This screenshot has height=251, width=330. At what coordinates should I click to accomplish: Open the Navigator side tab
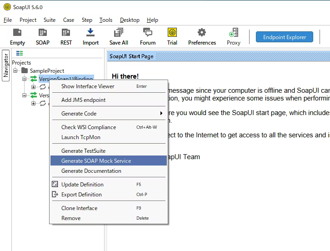click(x=6, y=66)
